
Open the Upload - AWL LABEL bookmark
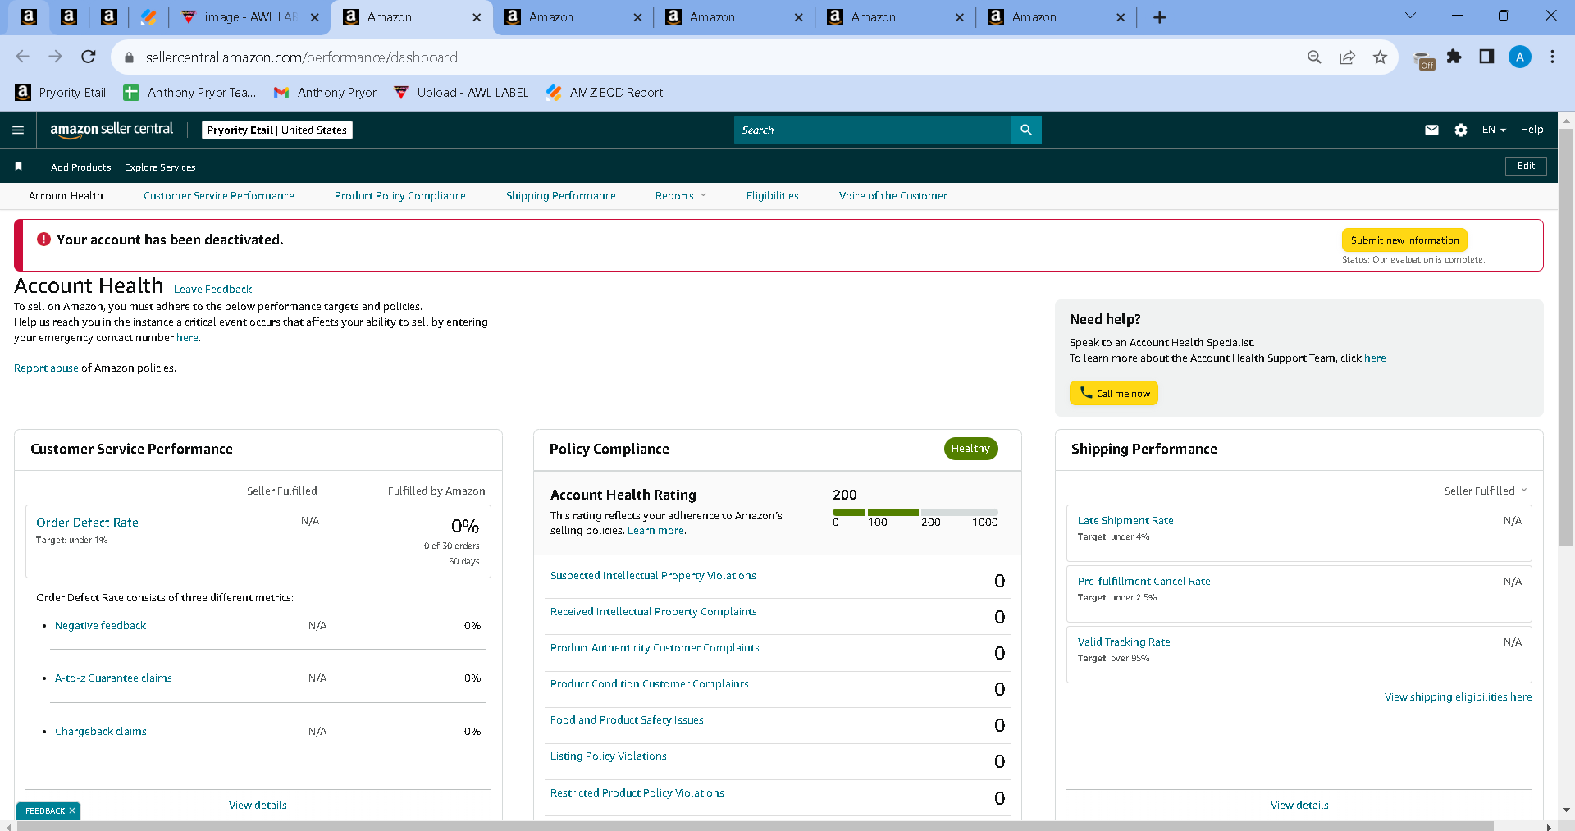click(461, 93)
